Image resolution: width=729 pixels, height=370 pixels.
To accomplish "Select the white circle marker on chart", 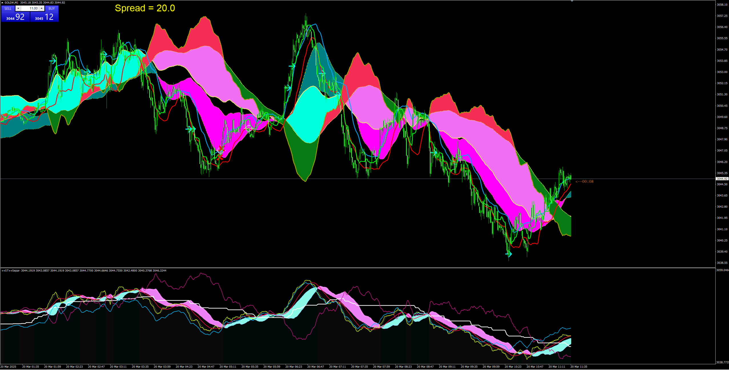I will [x=249, y=128].
